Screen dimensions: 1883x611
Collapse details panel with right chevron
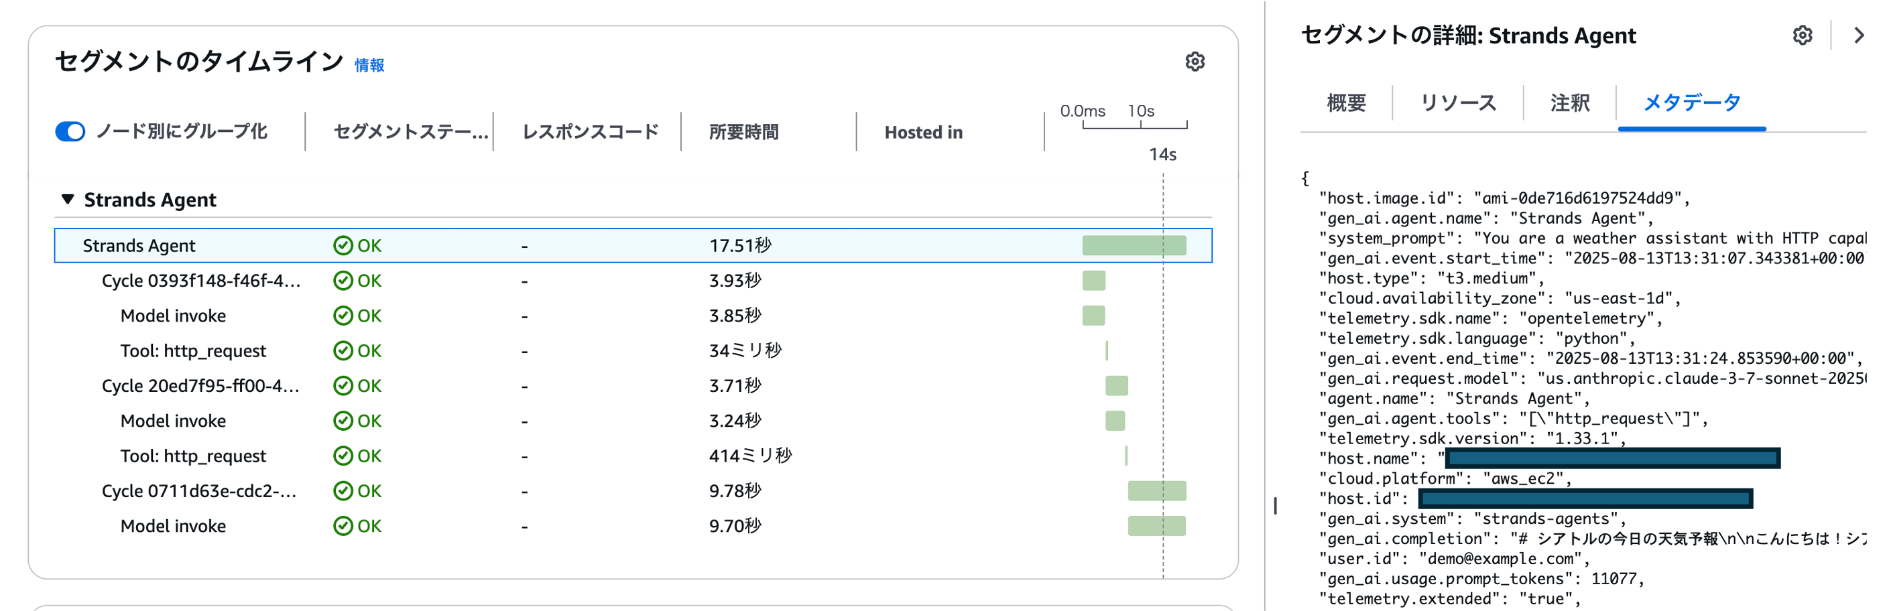click(x=1858, y=35)
